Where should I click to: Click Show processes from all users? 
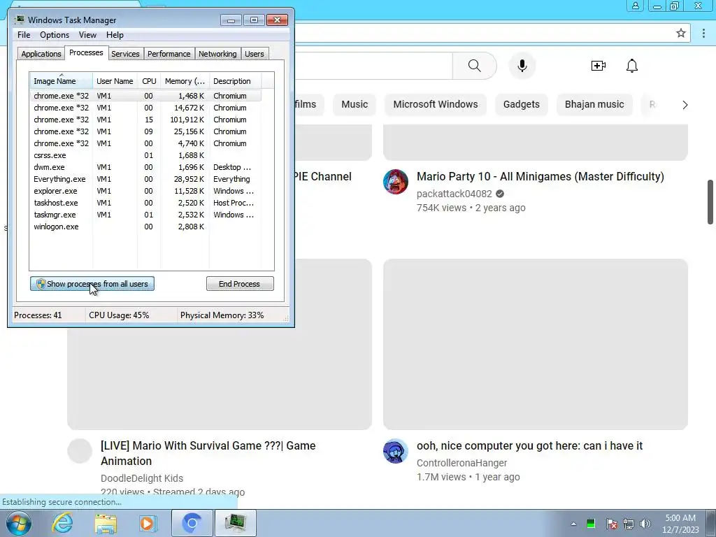coord(92,284)
